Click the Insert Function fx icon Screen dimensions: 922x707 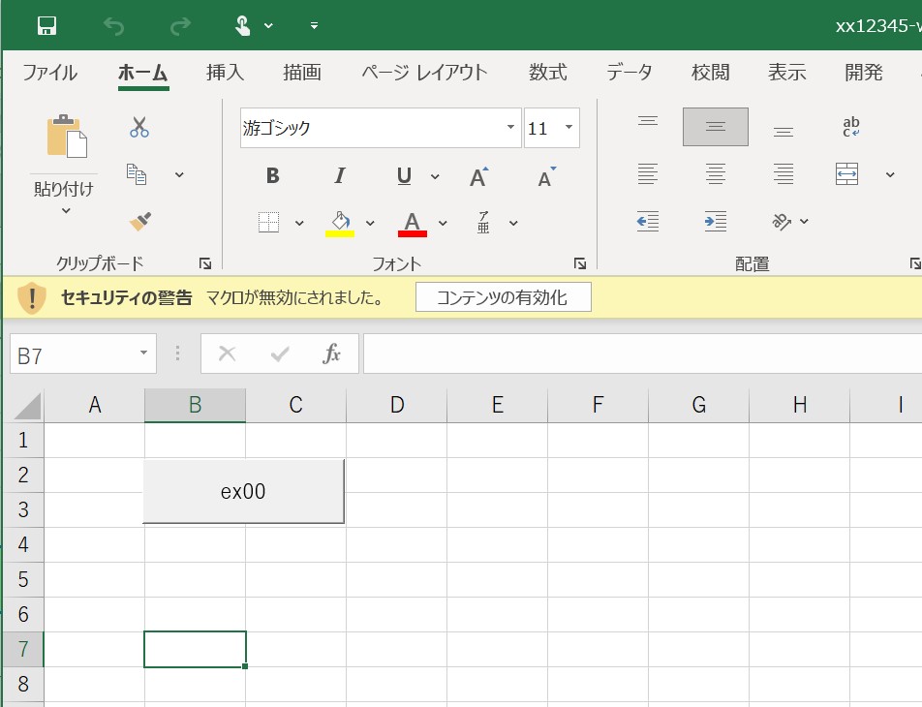(331, 354)
